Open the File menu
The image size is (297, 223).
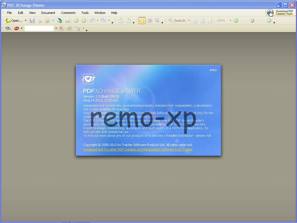point(9,13)
